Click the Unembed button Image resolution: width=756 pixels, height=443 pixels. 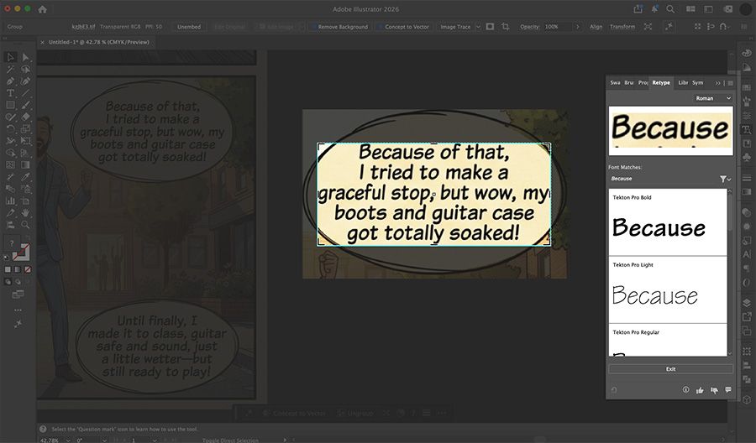pos(189,27)
